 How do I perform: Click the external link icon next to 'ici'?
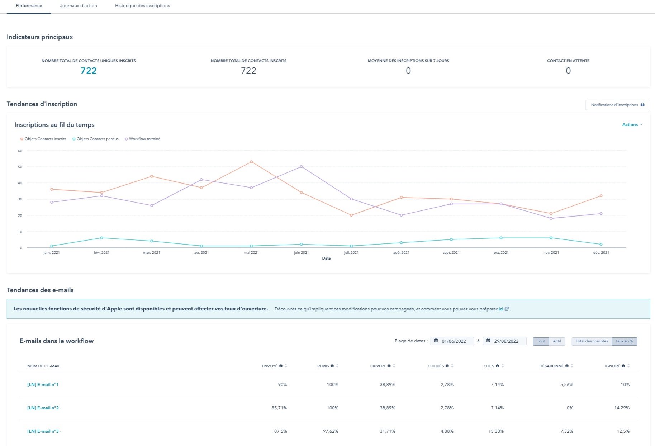[507, 309]
